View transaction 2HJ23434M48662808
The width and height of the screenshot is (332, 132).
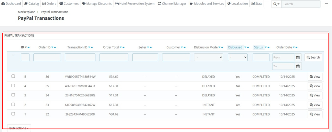coord(315,114)
